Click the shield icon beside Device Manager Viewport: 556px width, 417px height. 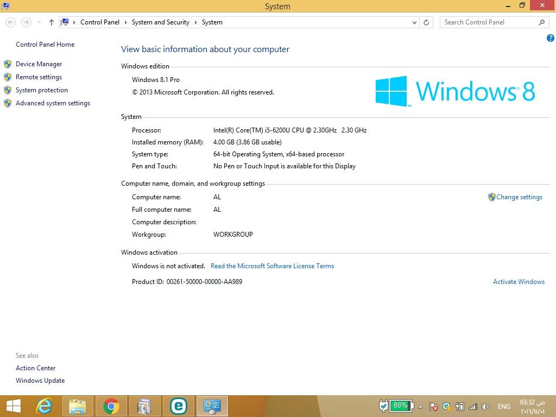(8, 64)
